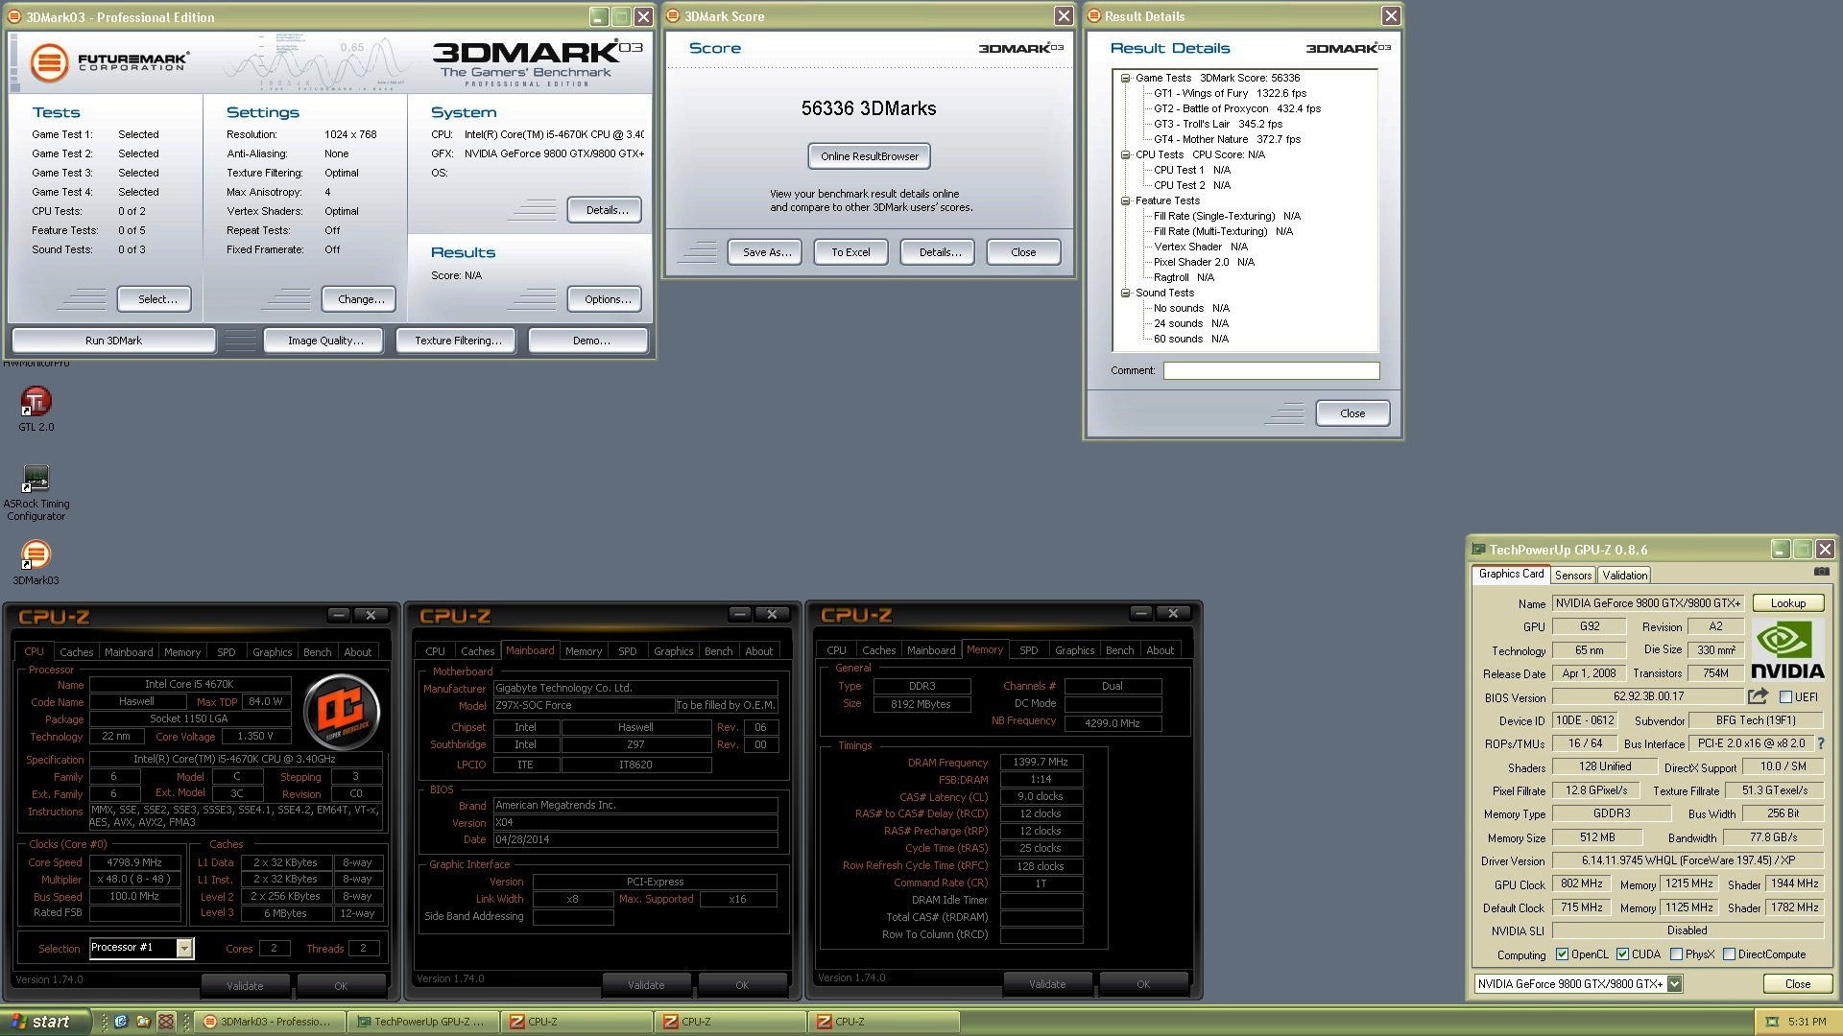Click Validate in CPU-Z Memory window

(x=1047, y=984)
